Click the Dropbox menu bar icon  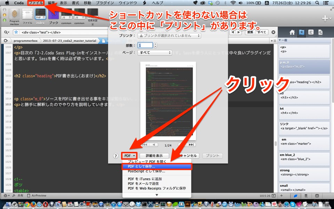[210, 3]
